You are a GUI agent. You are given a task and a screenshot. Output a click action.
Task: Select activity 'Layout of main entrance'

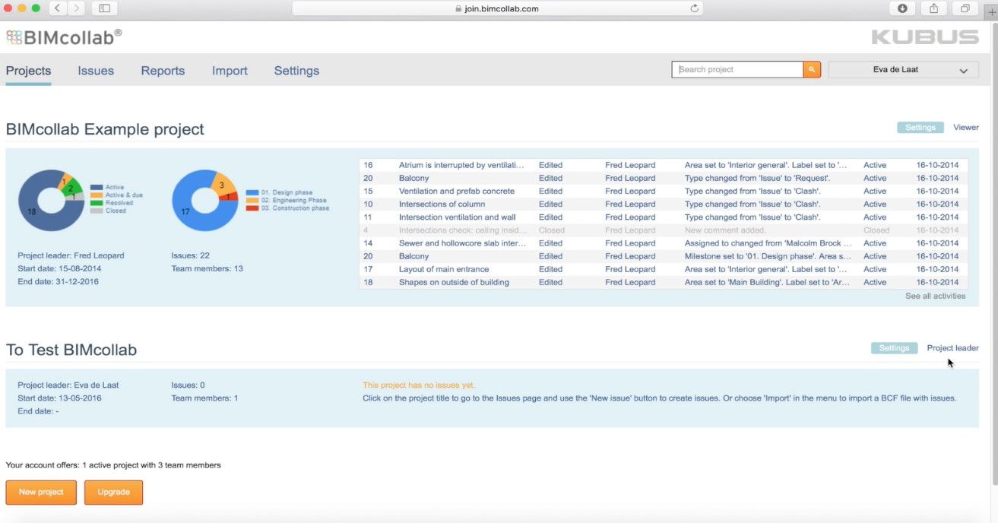[444, 269]
